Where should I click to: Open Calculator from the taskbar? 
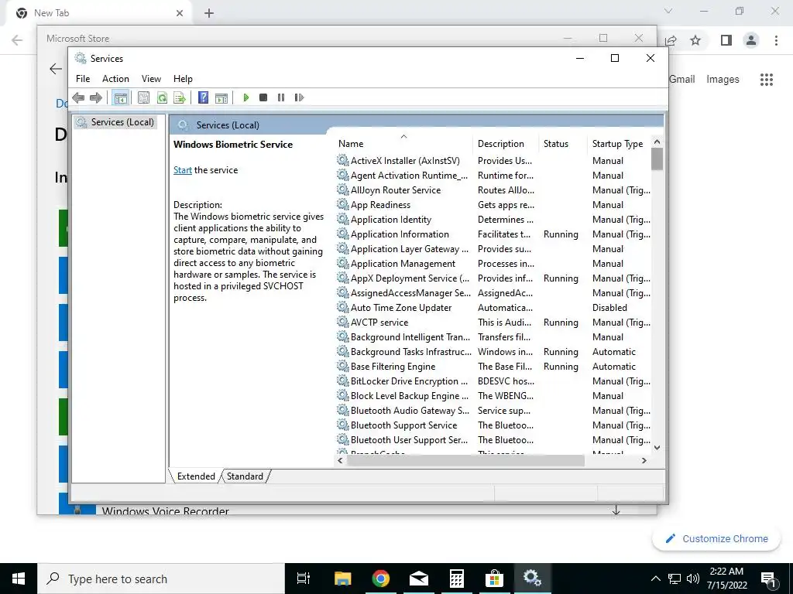(457, 579)
